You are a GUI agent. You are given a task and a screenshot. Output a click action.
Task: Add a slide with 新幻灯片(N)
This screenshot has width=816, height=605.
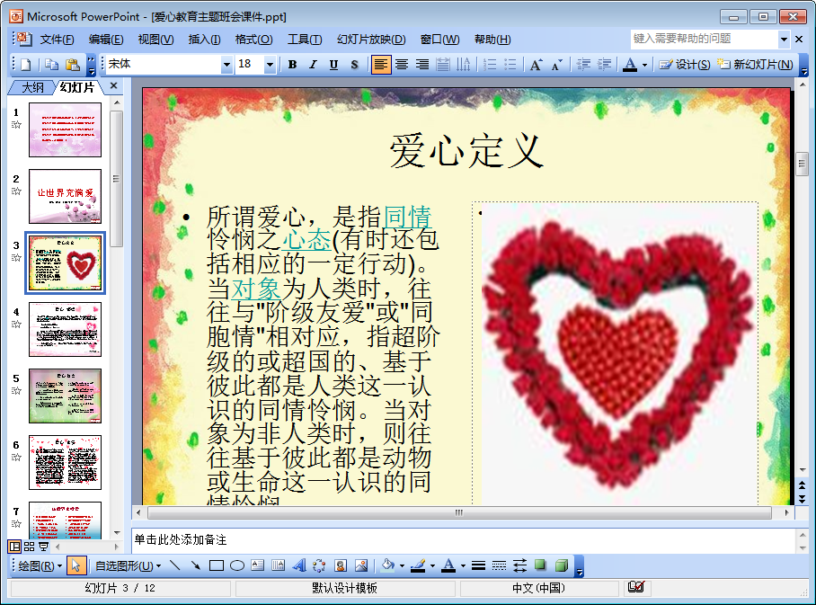[755, 65]
